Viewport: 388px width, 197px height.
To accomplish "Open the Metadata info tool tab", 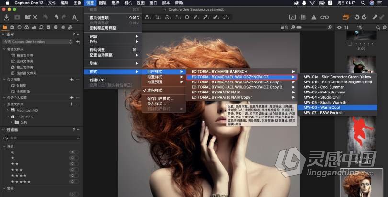I will tap(56, 27).
